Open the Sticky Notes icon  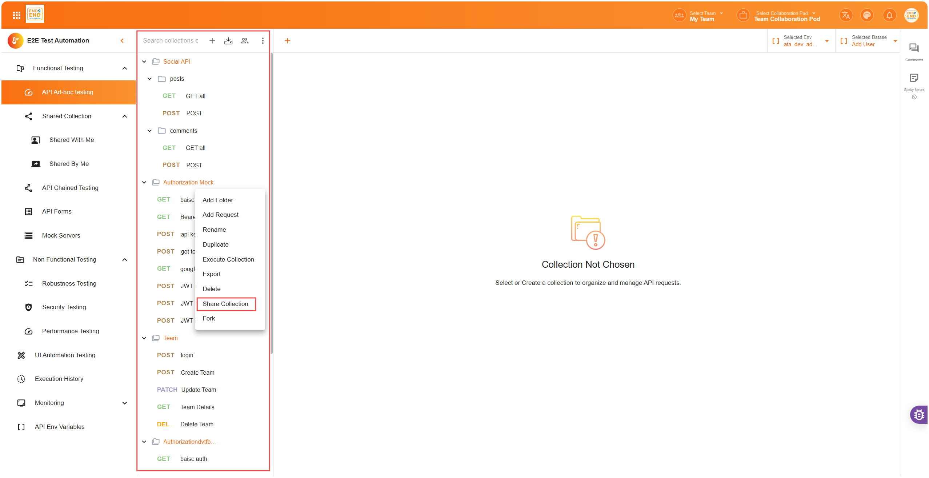[914, 78]
